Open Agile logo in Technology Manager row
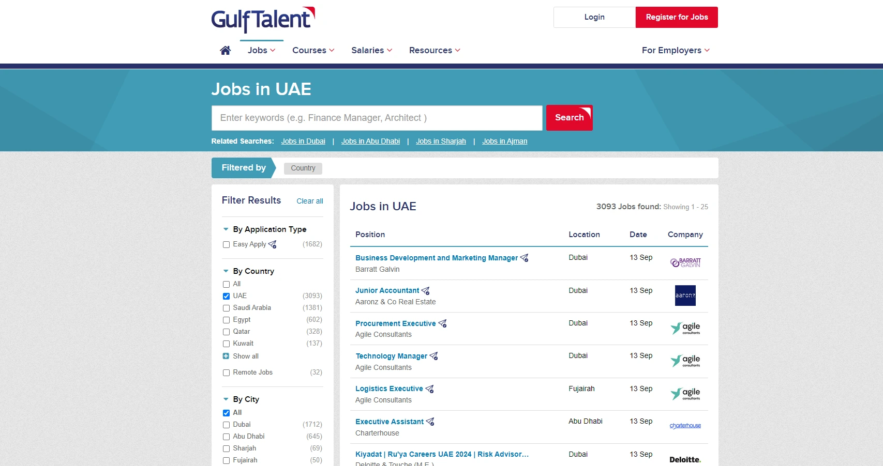The height and width of the screenshot is (466, 883). [x=685, y=361]
